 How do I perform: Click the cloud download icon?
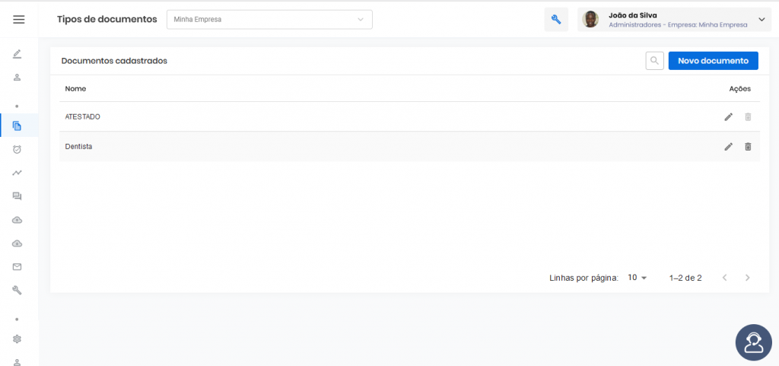[x=17, y=243]
